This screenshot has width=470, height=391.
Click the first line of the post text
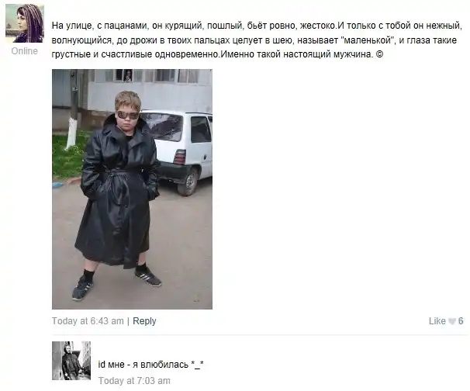pyautogui.click(x=257, y=26)
